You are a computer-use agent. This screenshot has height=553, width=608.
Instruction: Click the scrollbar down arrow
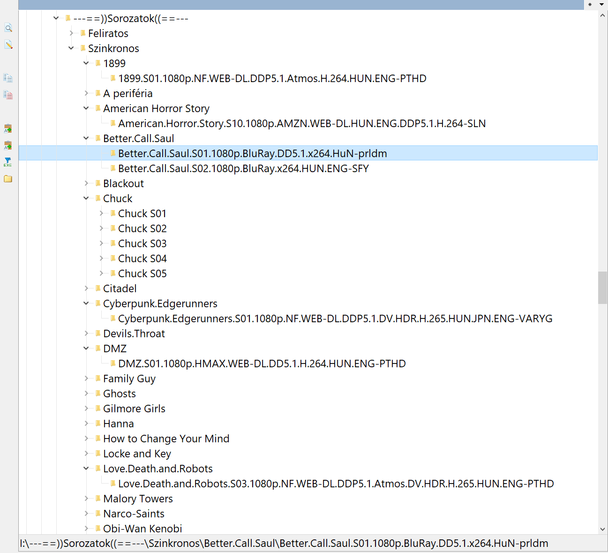tap(603, 529)
